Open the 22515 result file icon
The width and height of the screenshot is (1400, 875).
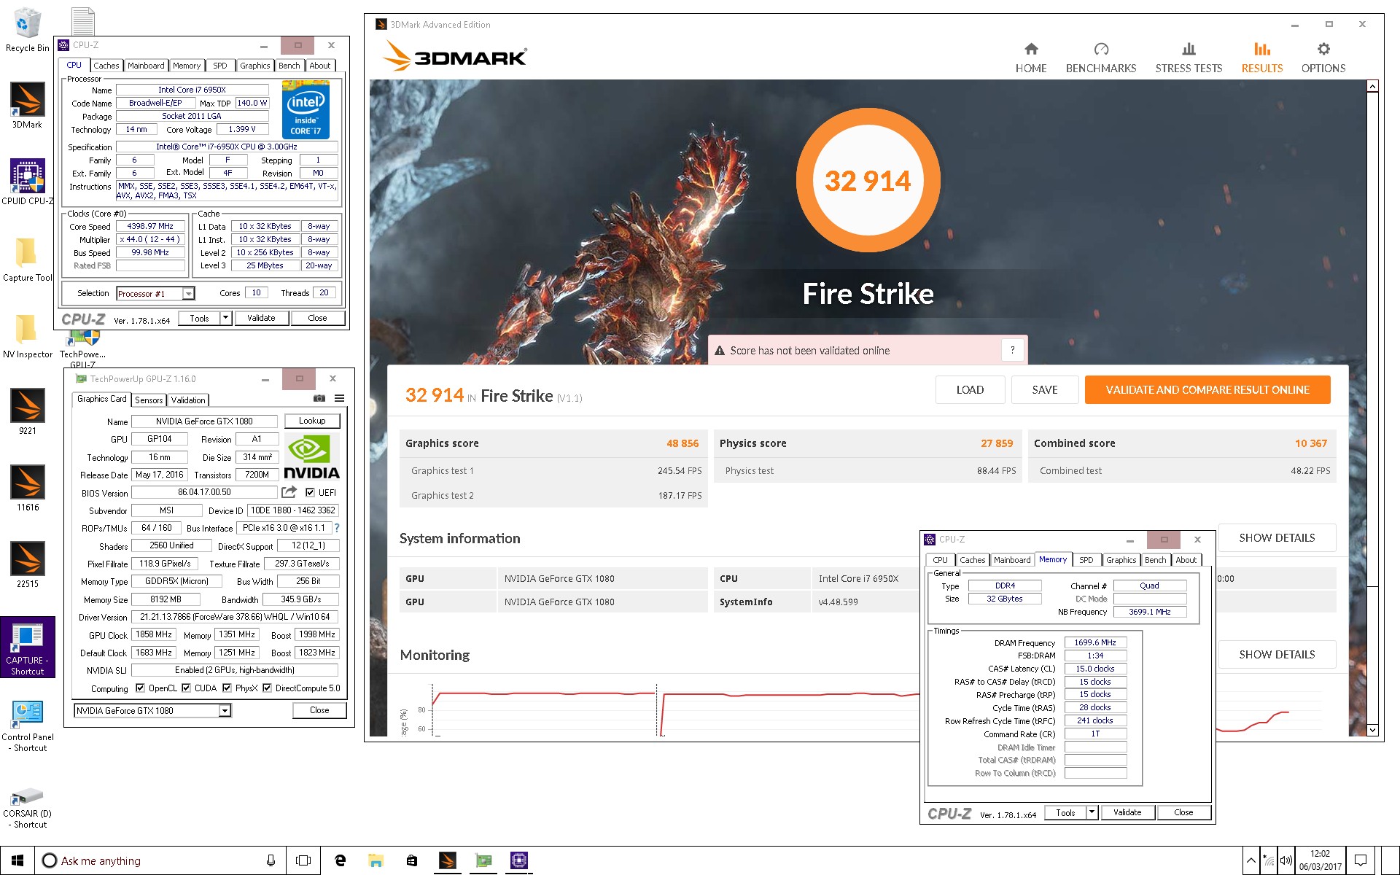pos(28,565)
